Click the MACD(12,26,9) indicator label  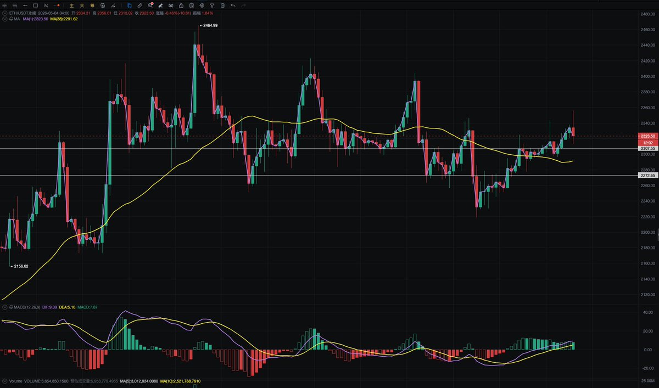point(26,307)
